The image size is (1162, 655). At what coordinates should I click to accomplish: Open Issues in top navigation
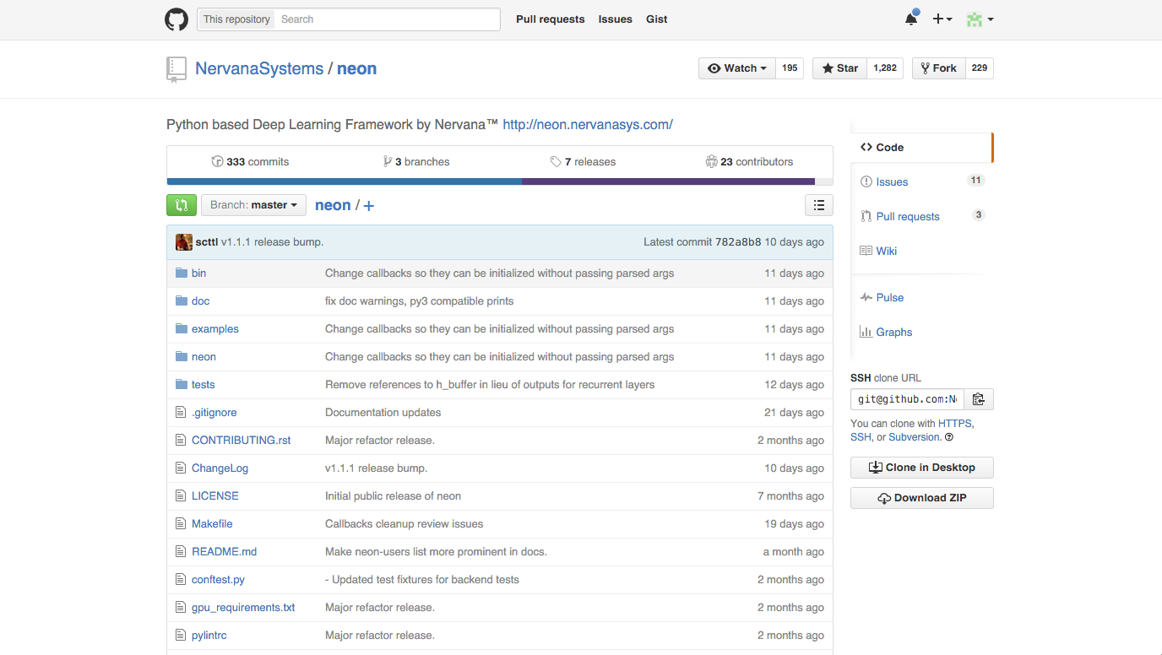pos(616,19)
